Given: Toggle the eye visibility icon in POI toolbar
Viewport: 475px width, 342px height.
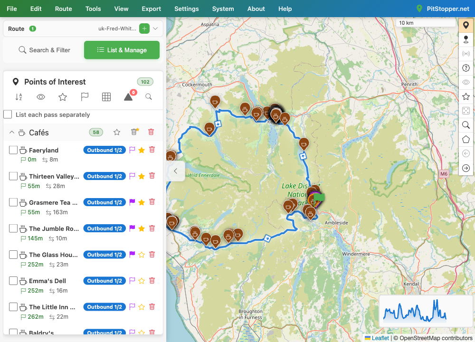Looking at the screenshot, I should click(x=40, y=97).
